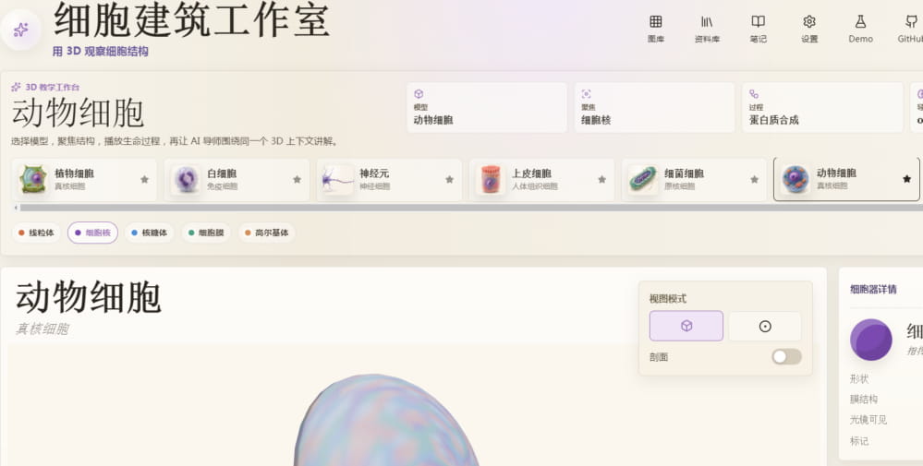Select the 神经元 model thumbnail
This screenshot has height=466, width=923.
click(338, 179)
